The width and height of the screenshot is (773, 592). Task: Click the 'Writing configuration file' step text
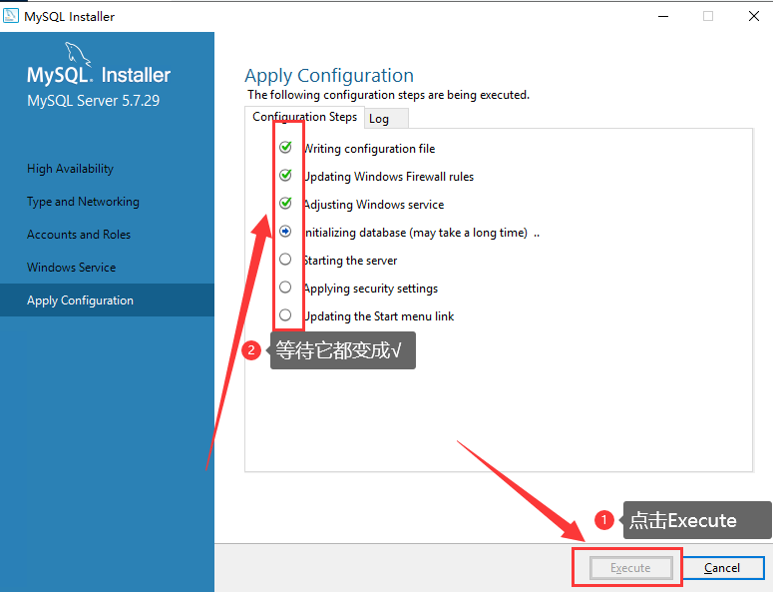click(370, 149)
